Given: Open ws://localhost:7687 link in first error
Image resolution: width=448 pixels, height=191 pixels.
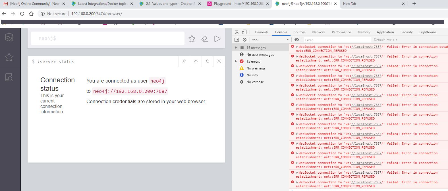Looking at the screenshot, I should 366,47.
